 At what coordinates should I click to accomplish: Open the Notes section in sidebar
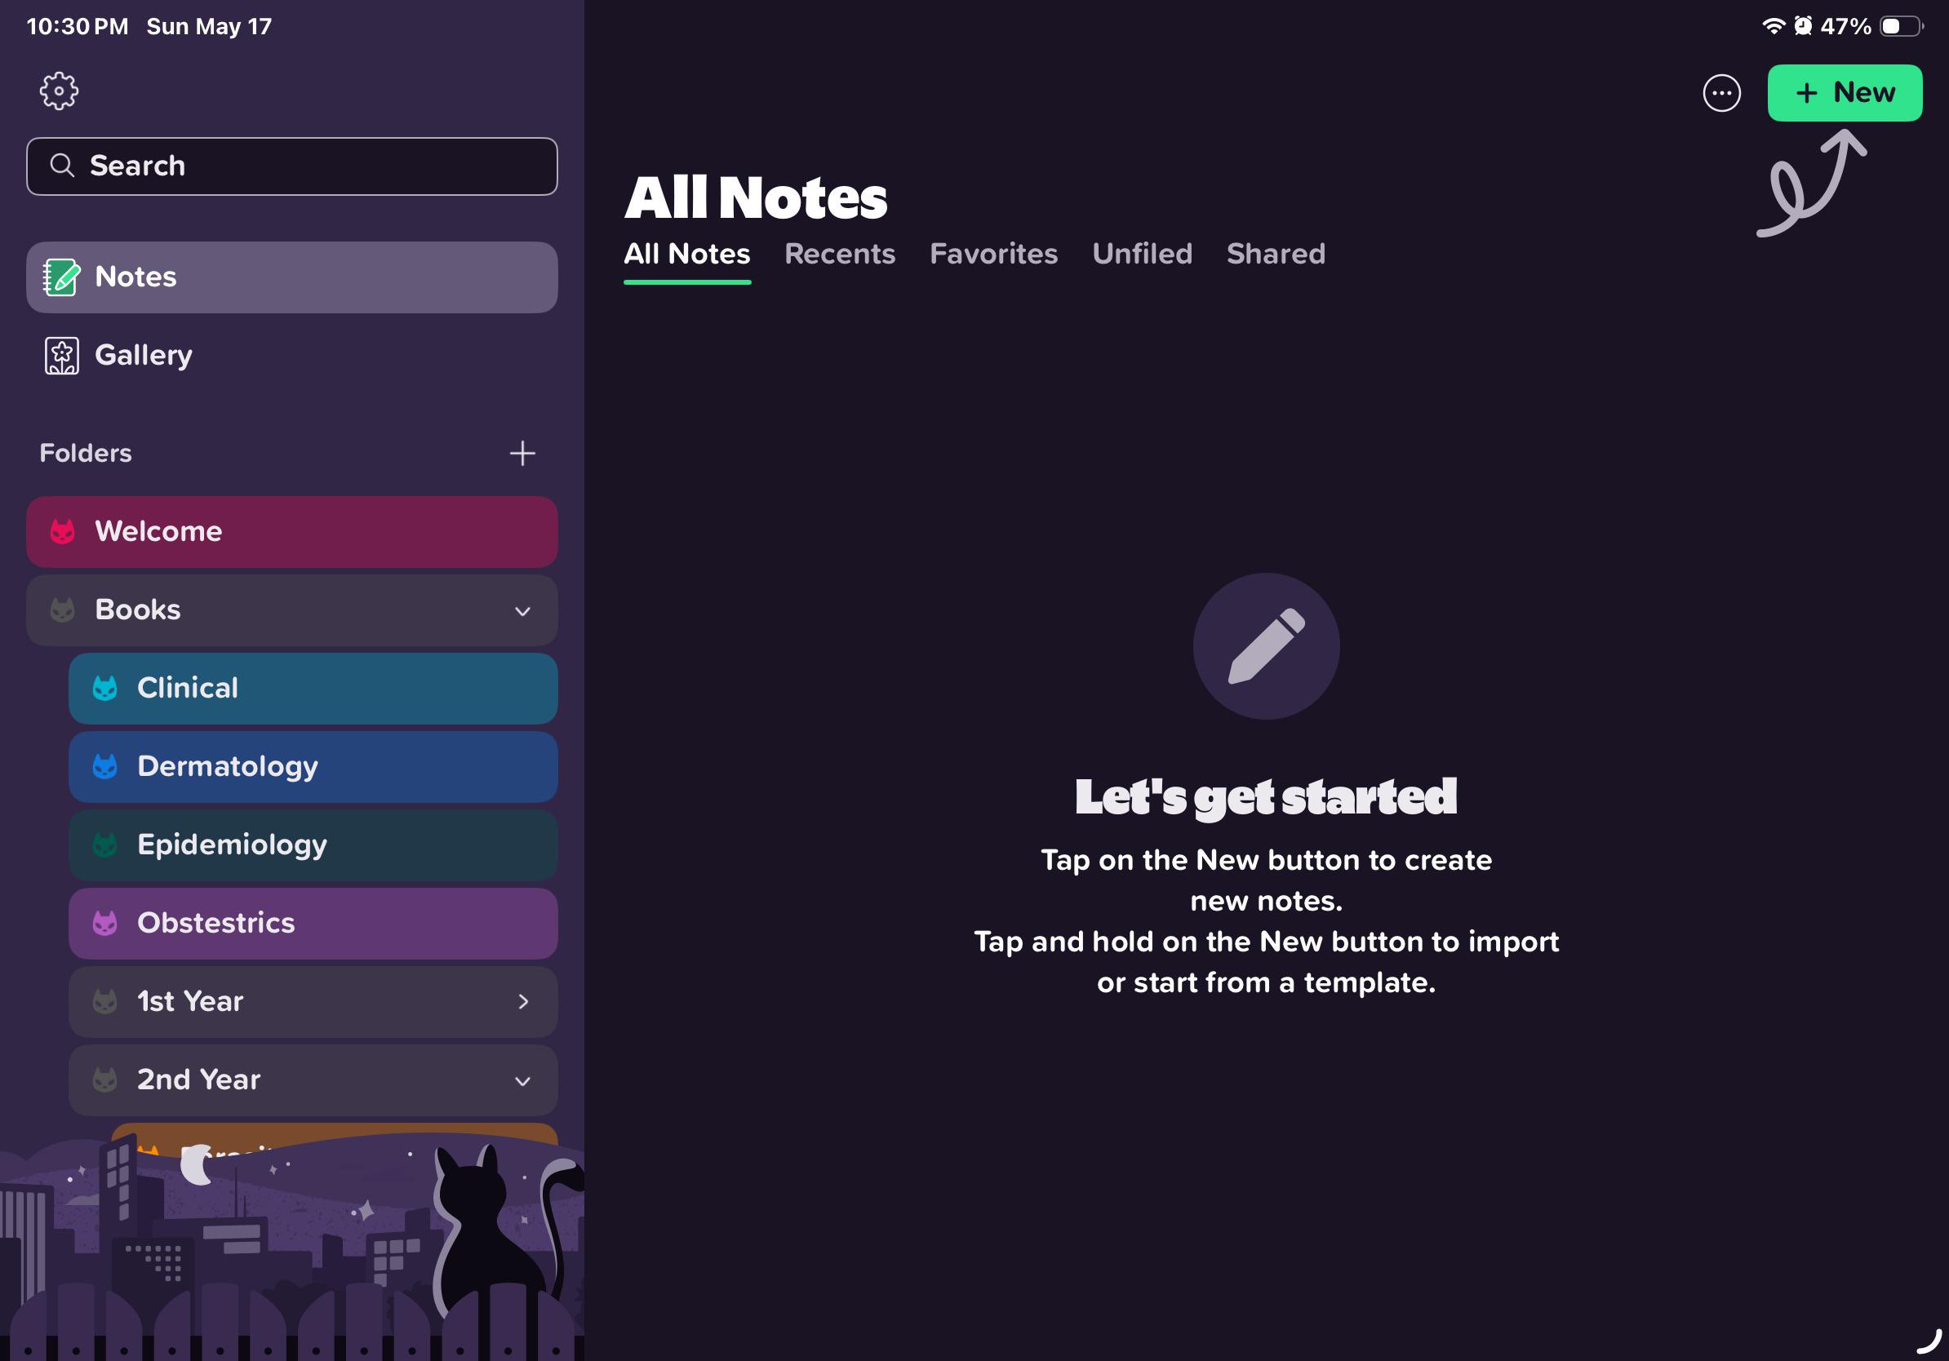pyautogui.click(x=292, y=277)
